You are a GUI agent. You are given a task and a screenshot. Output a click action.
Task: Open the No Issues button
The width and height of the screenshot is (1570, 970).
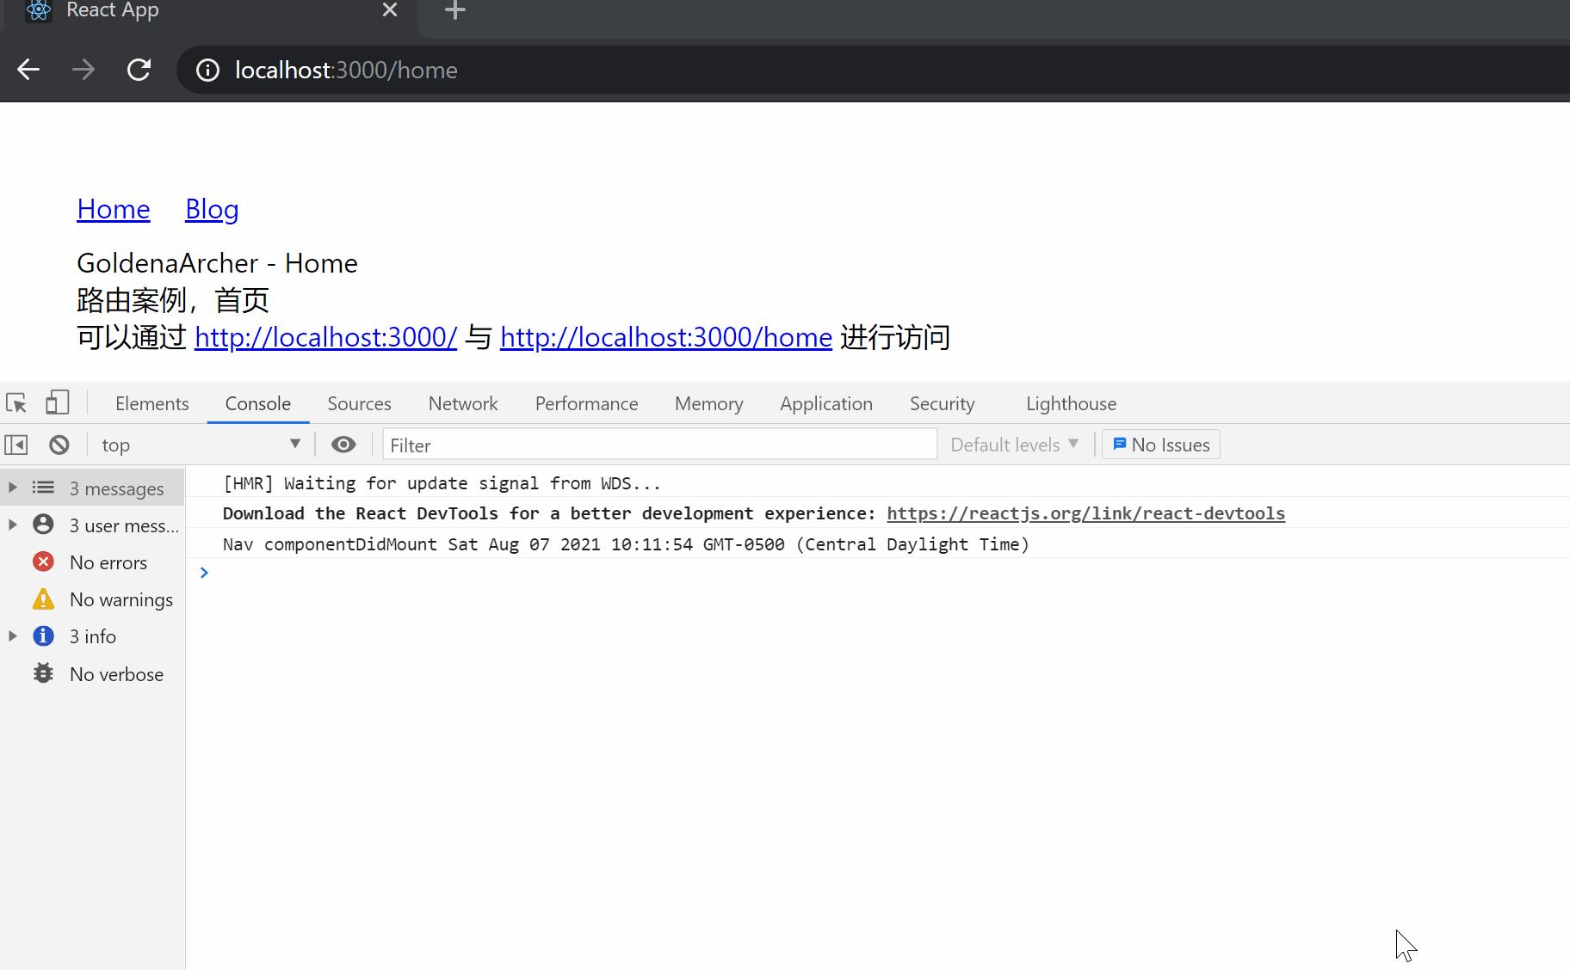click(x=1160, y=444)
